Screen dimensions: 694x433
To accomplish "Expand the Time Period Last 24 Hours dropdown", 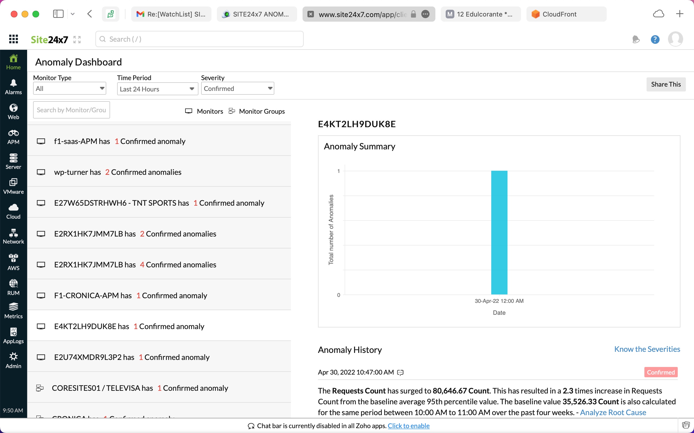I will 157,89.
